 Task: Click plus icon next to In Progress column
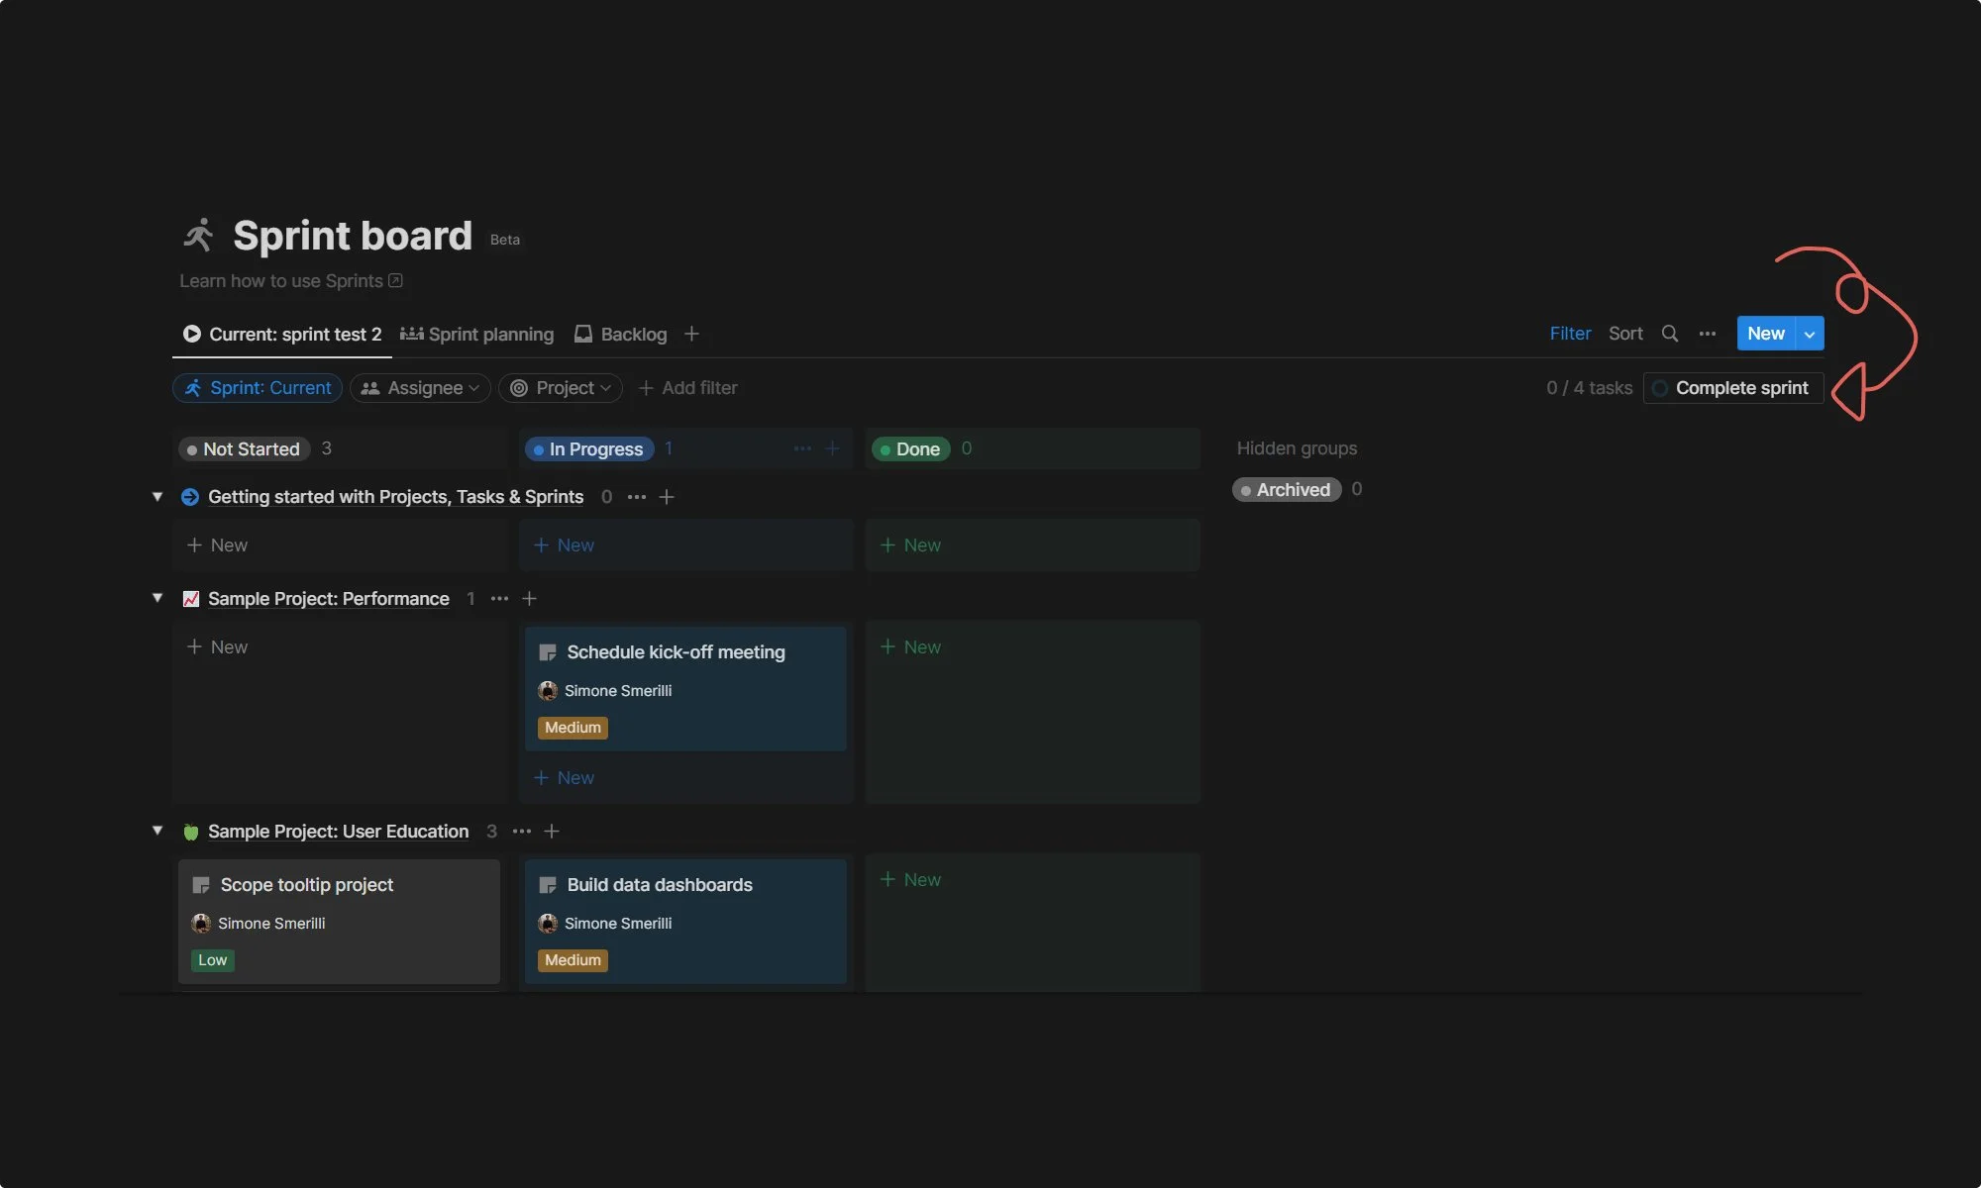832,448
